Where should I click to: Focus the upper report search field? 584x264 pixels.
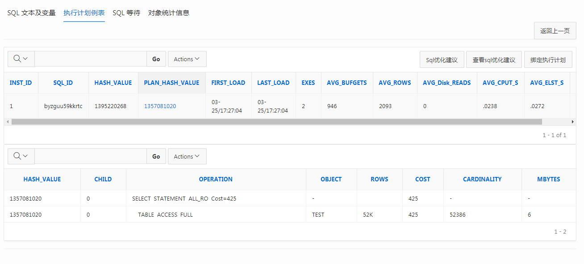point(91,59)
